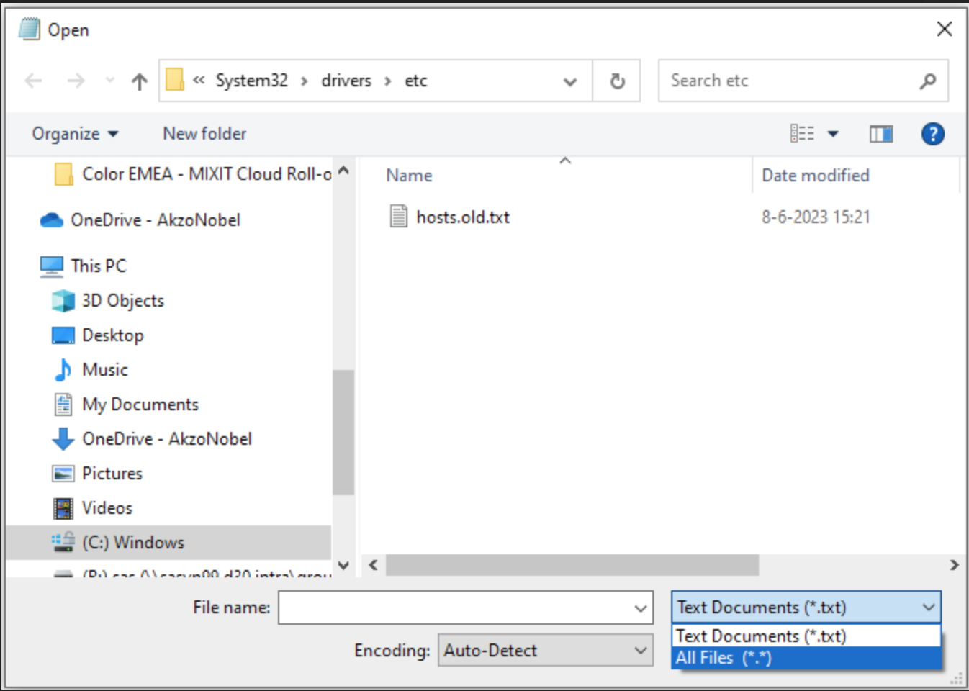Refresh the etc folder view
This screenshot has width=969, height=691.
tap(617, 81)
